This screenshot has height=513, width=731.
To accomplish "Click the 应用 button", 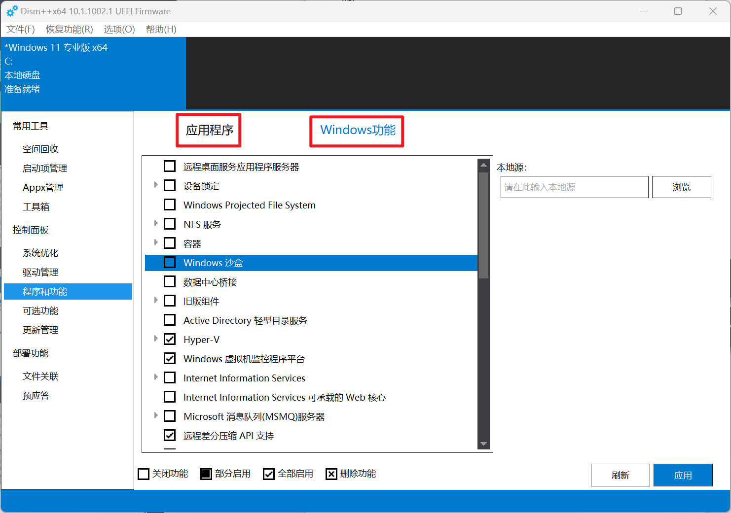I will pos(683,475).
